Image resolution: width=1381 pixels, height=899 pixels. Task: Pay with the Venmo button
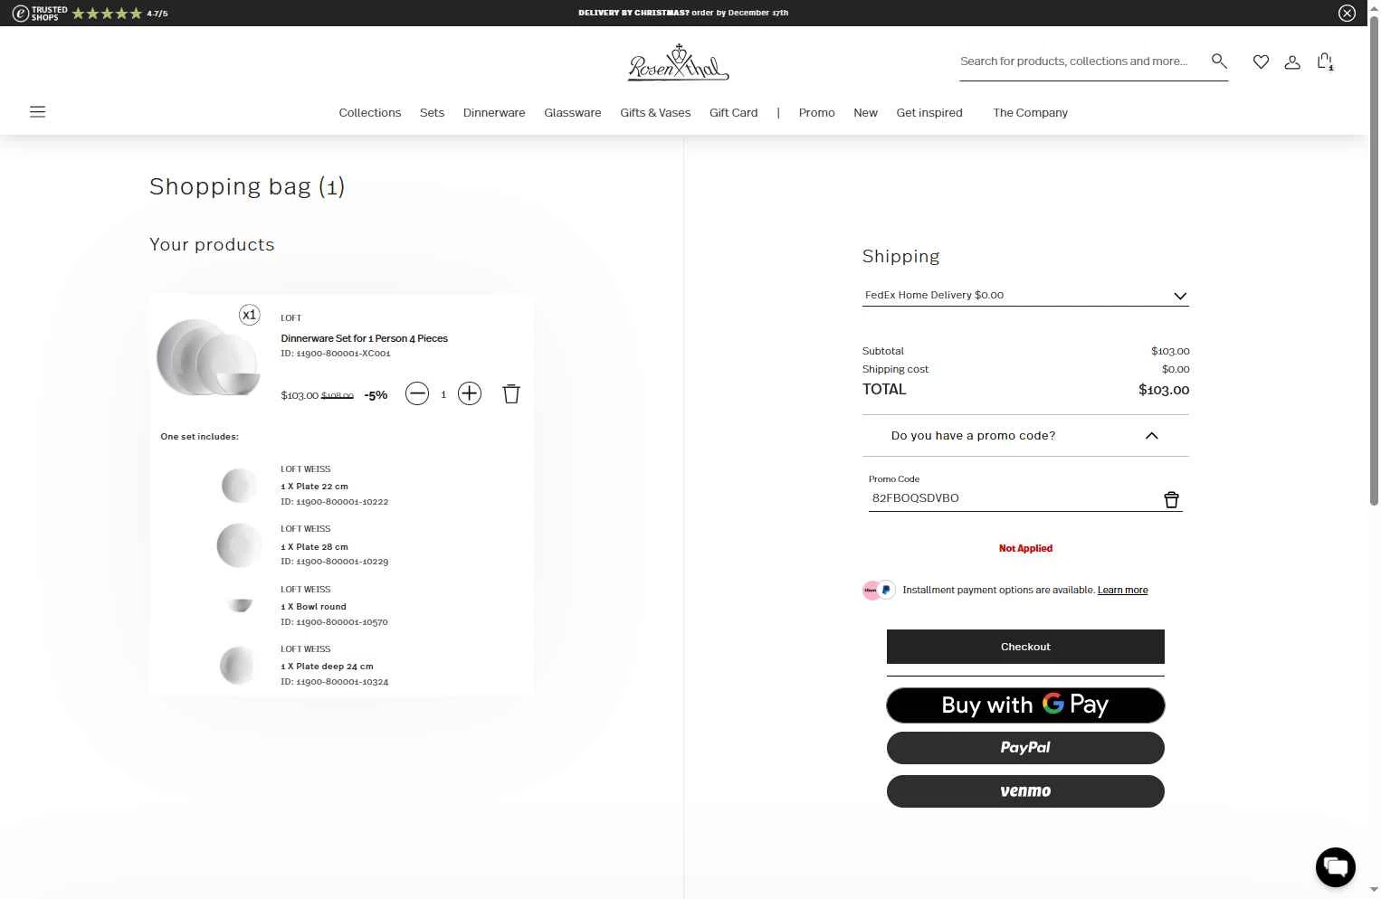1025,791
